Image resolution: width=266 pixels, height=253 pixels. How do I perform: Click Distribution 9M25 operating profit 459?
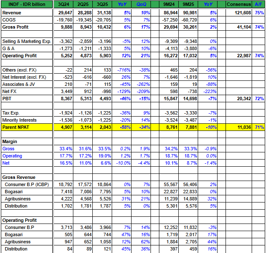click(193, 249)
